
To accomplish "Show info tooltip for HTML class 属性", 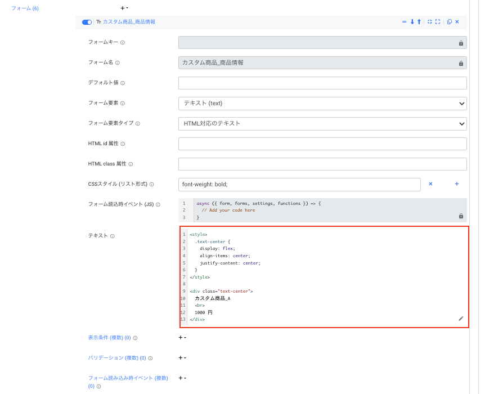I will (x=131, y=164).
